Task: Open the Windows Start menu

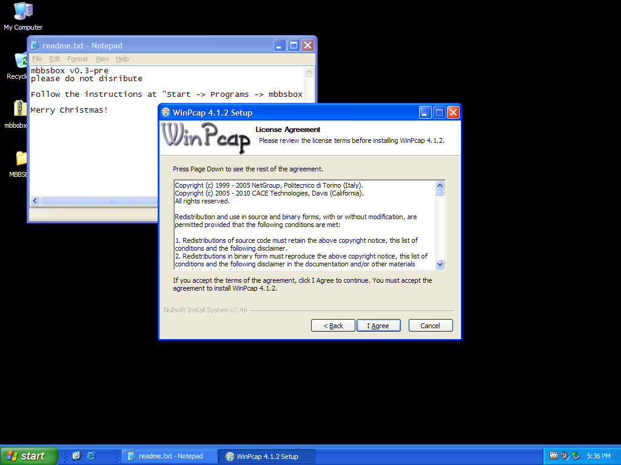Action: [x=29, y=456]
